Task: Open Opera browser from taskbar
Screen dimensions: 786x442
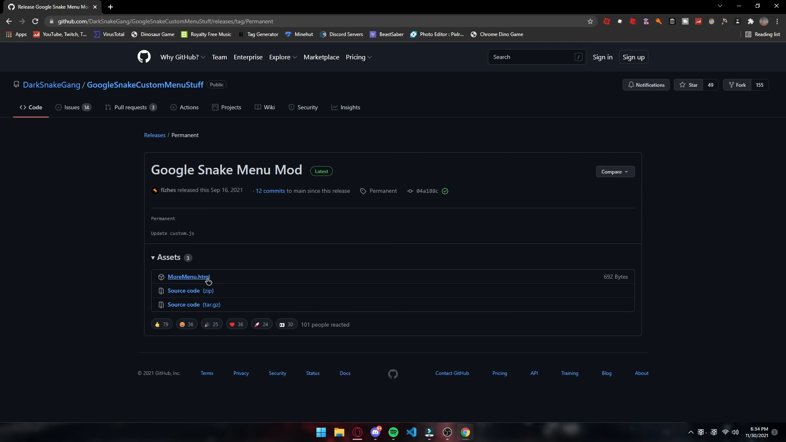Action: [x=357, y=432]
